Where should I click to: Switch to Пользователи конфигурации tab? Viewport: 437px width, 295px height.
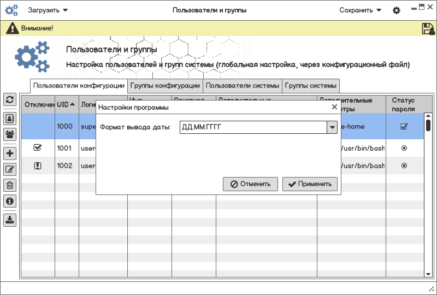pos(79,86)
